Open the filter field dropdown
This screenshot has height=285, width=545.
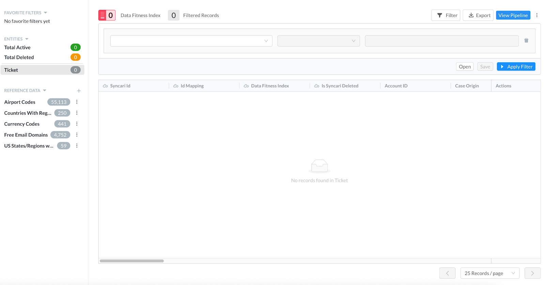191,41
